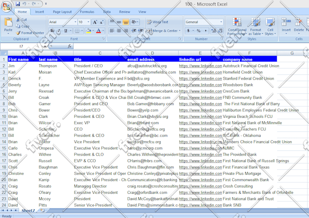
Task: Open the View tab
Action: pos(142,12)
